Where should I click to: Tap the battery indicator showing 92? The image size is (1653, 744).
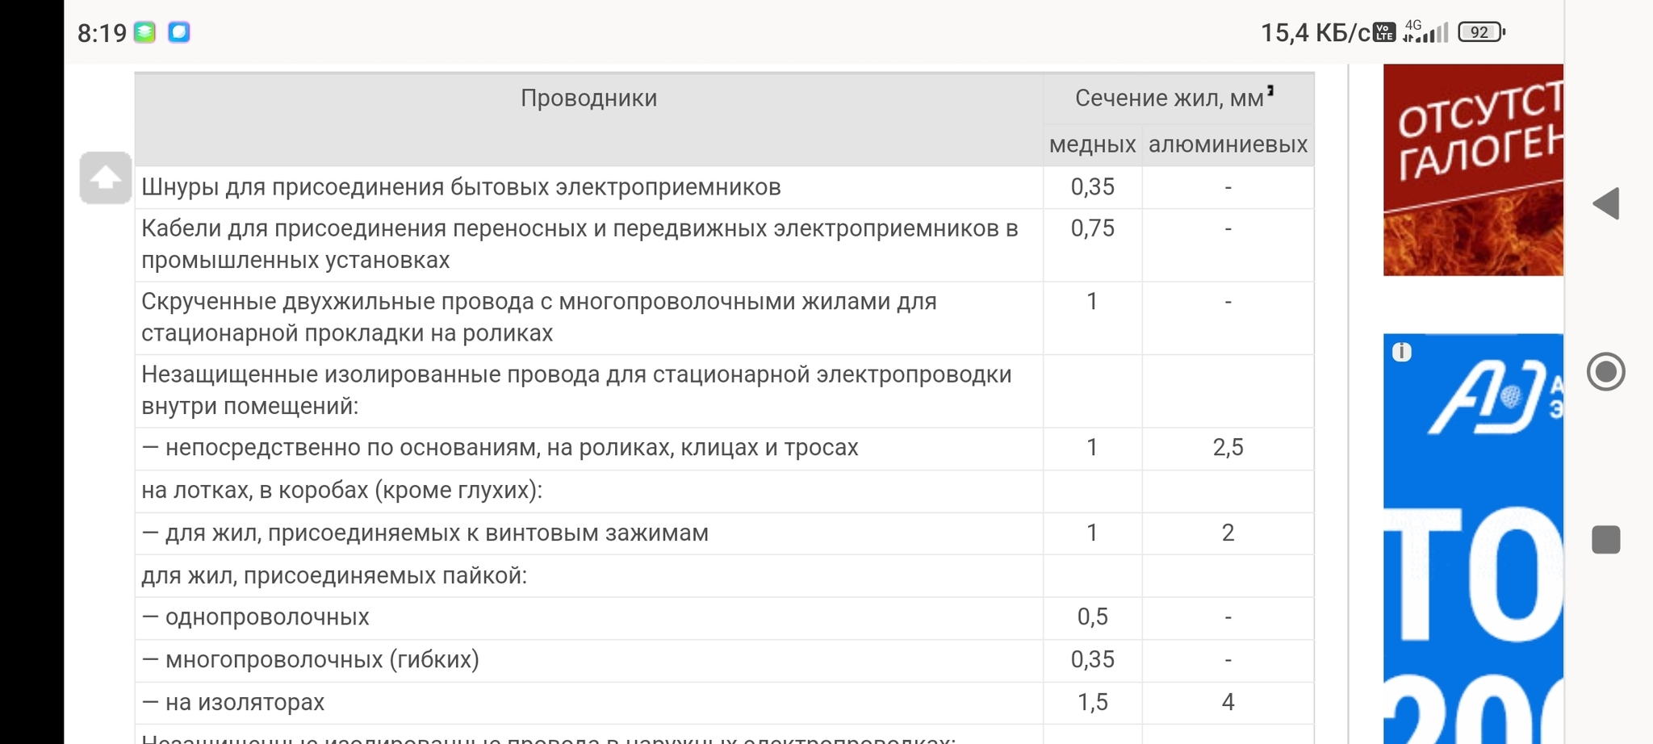pos(1481,32)
